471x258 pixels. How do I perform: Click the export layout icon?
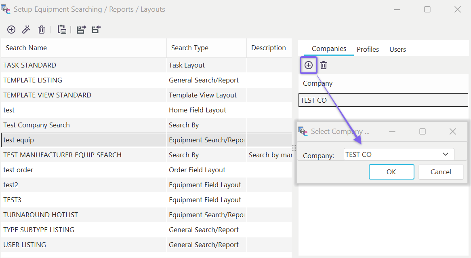[81, 30]
